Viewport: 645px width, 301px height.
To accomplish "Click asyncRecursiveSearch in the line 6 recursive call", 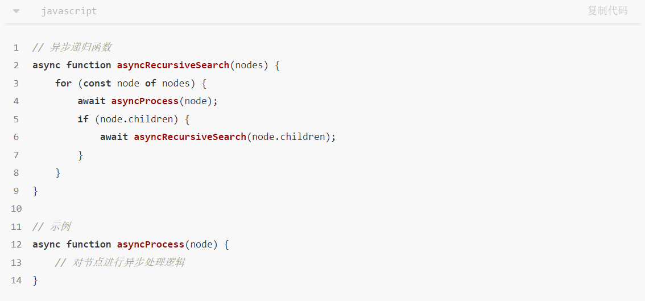I will 190,137.
